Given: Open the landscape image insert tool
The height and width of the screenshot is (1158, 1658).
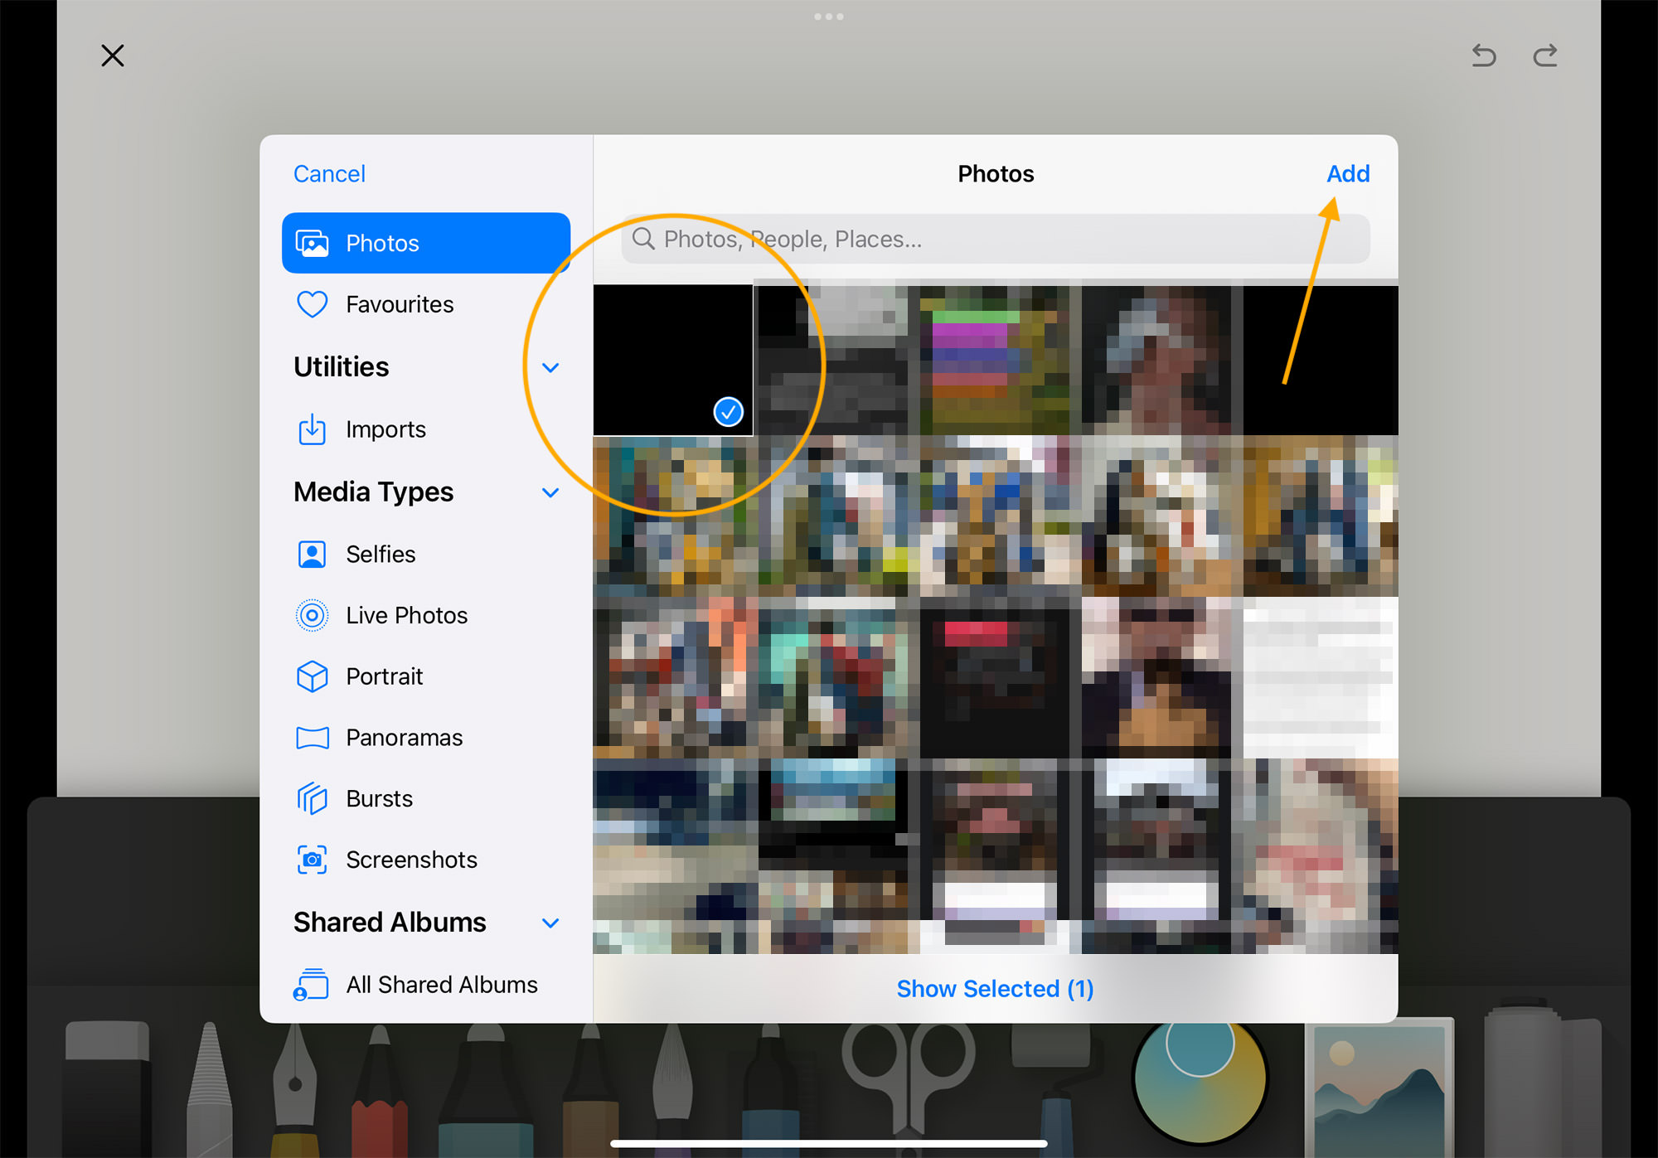Looking at the screenshot, I should 1379,1088.
